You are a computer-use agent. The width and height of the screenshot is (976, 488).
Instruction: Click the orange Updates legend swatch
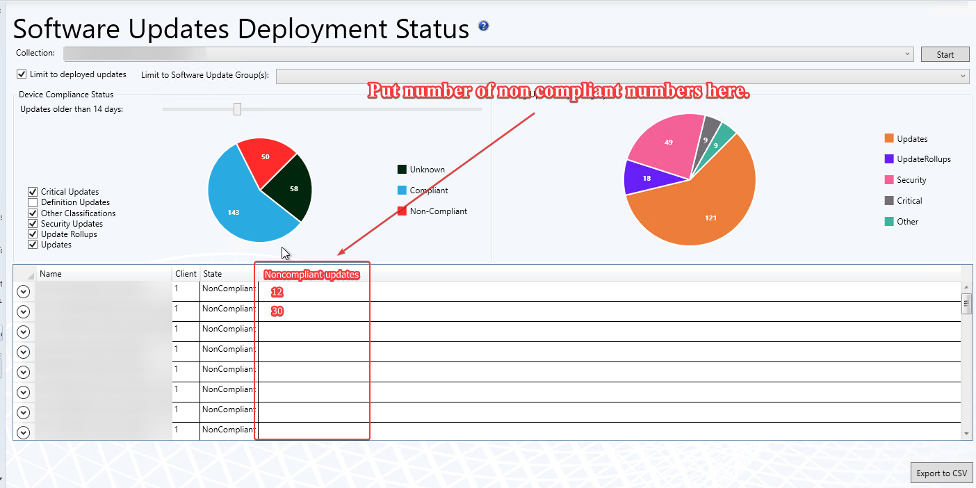pyautogui.click(x=888, y=139)
